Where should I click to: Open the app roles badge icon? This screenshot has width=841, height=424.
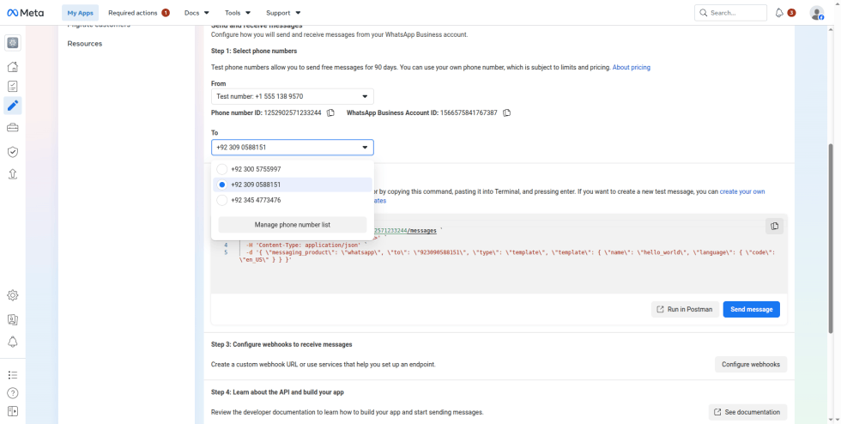13,320
